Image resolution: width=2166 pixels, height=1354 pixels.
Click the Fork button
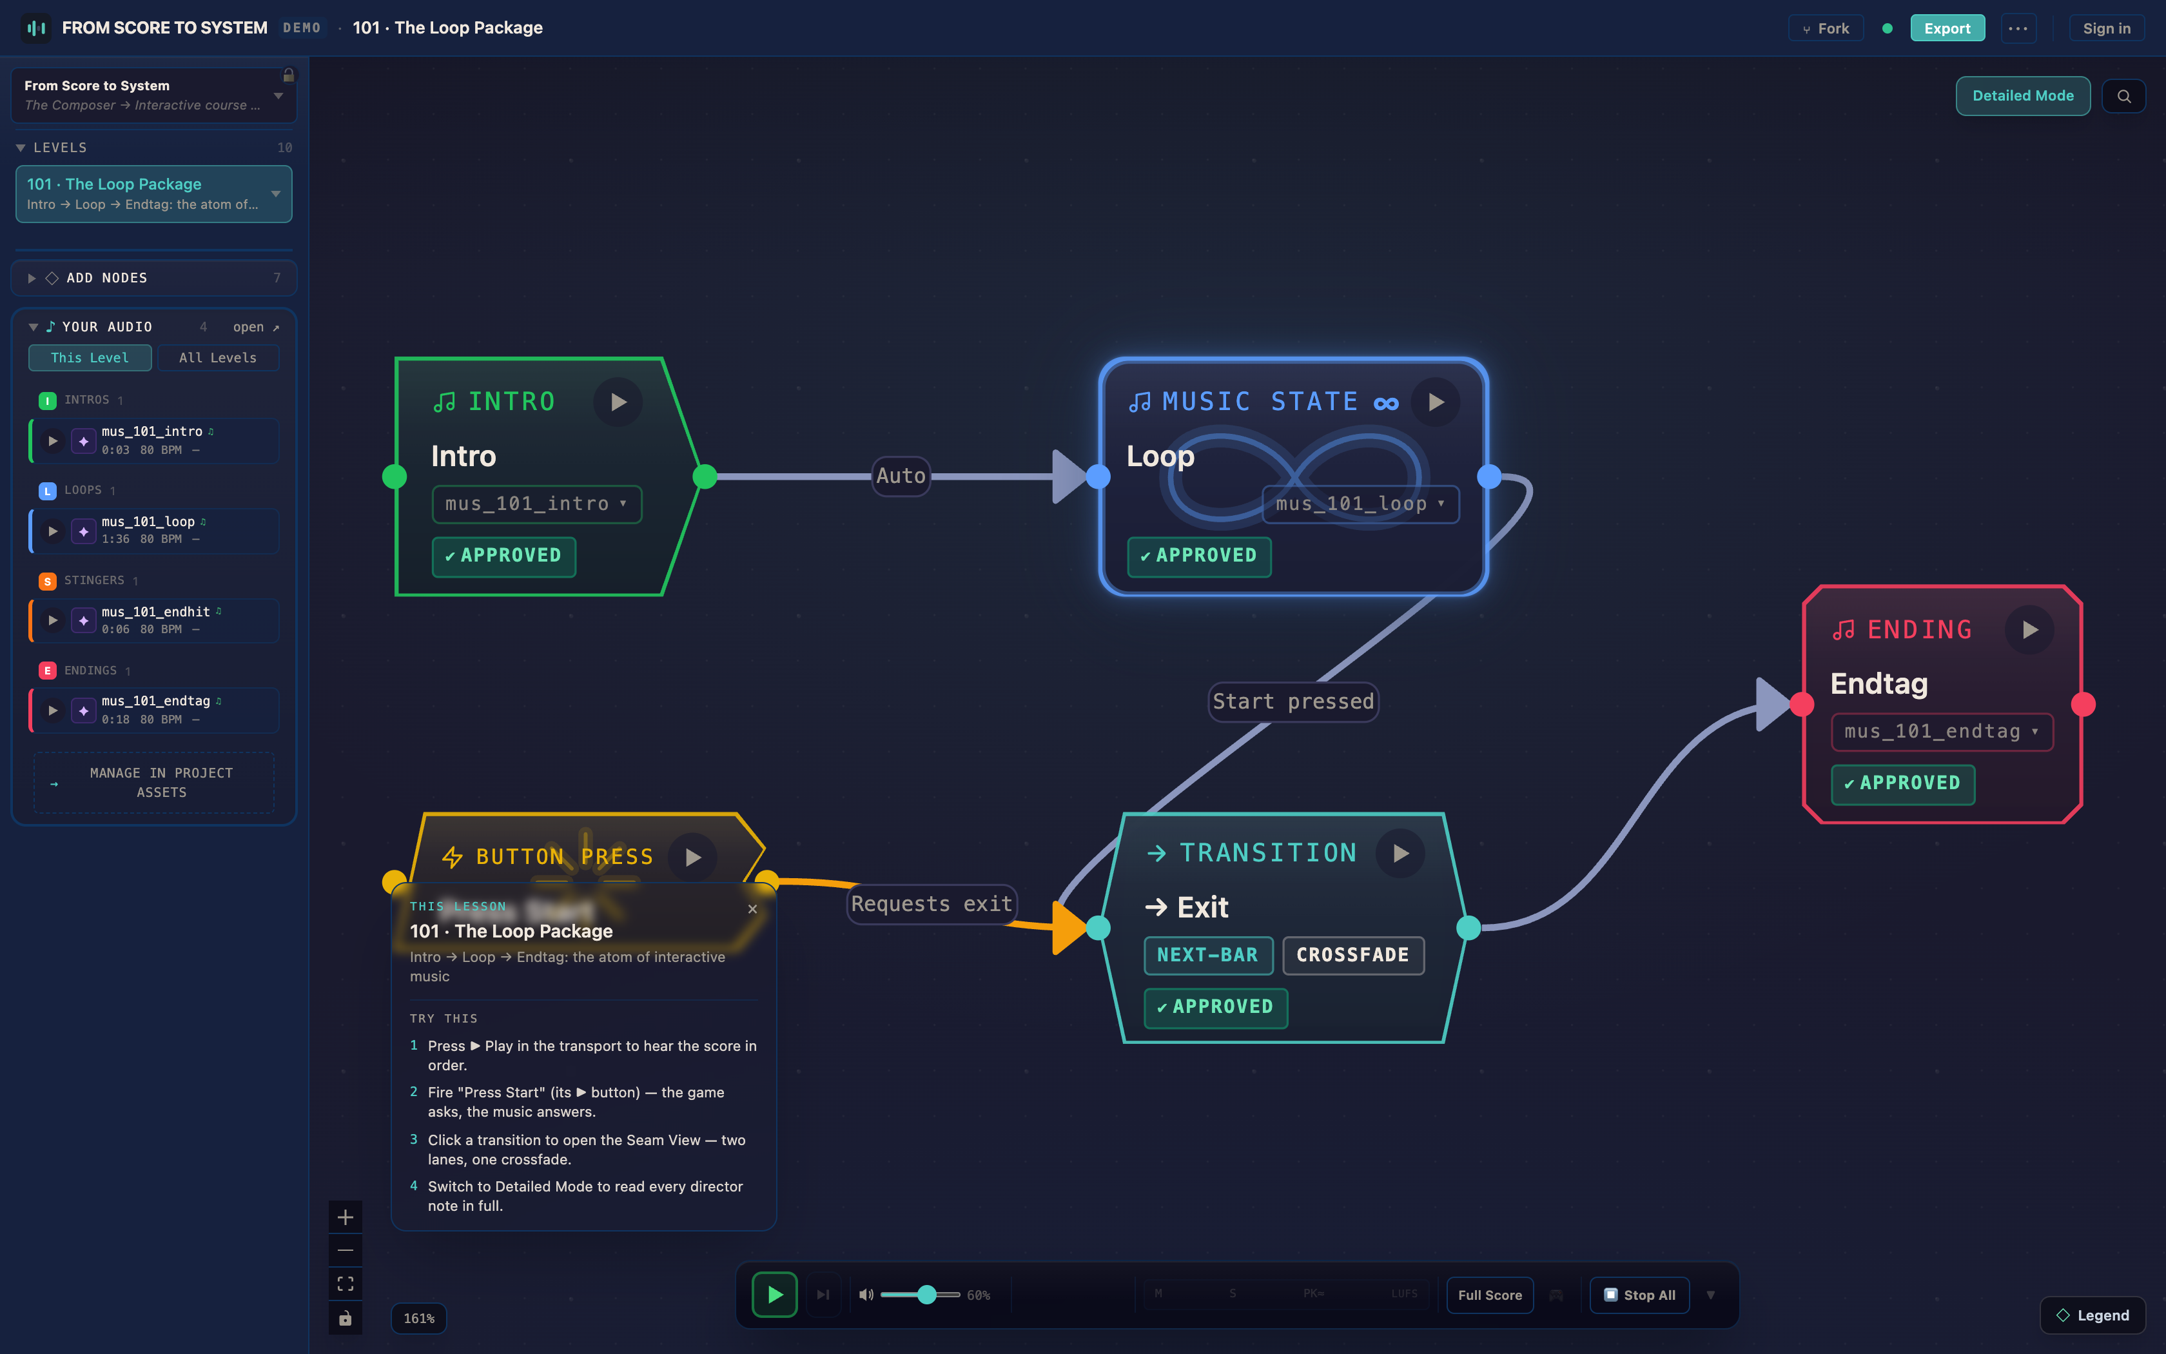click(x=1825, y=28)
